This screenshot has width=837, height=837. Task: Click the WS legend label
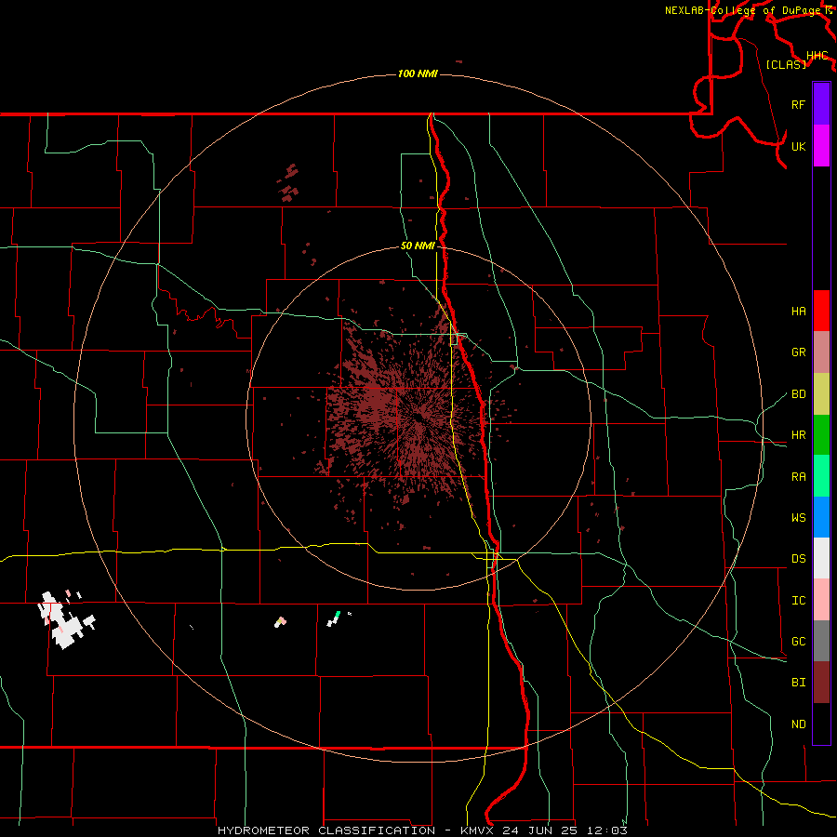799,518
